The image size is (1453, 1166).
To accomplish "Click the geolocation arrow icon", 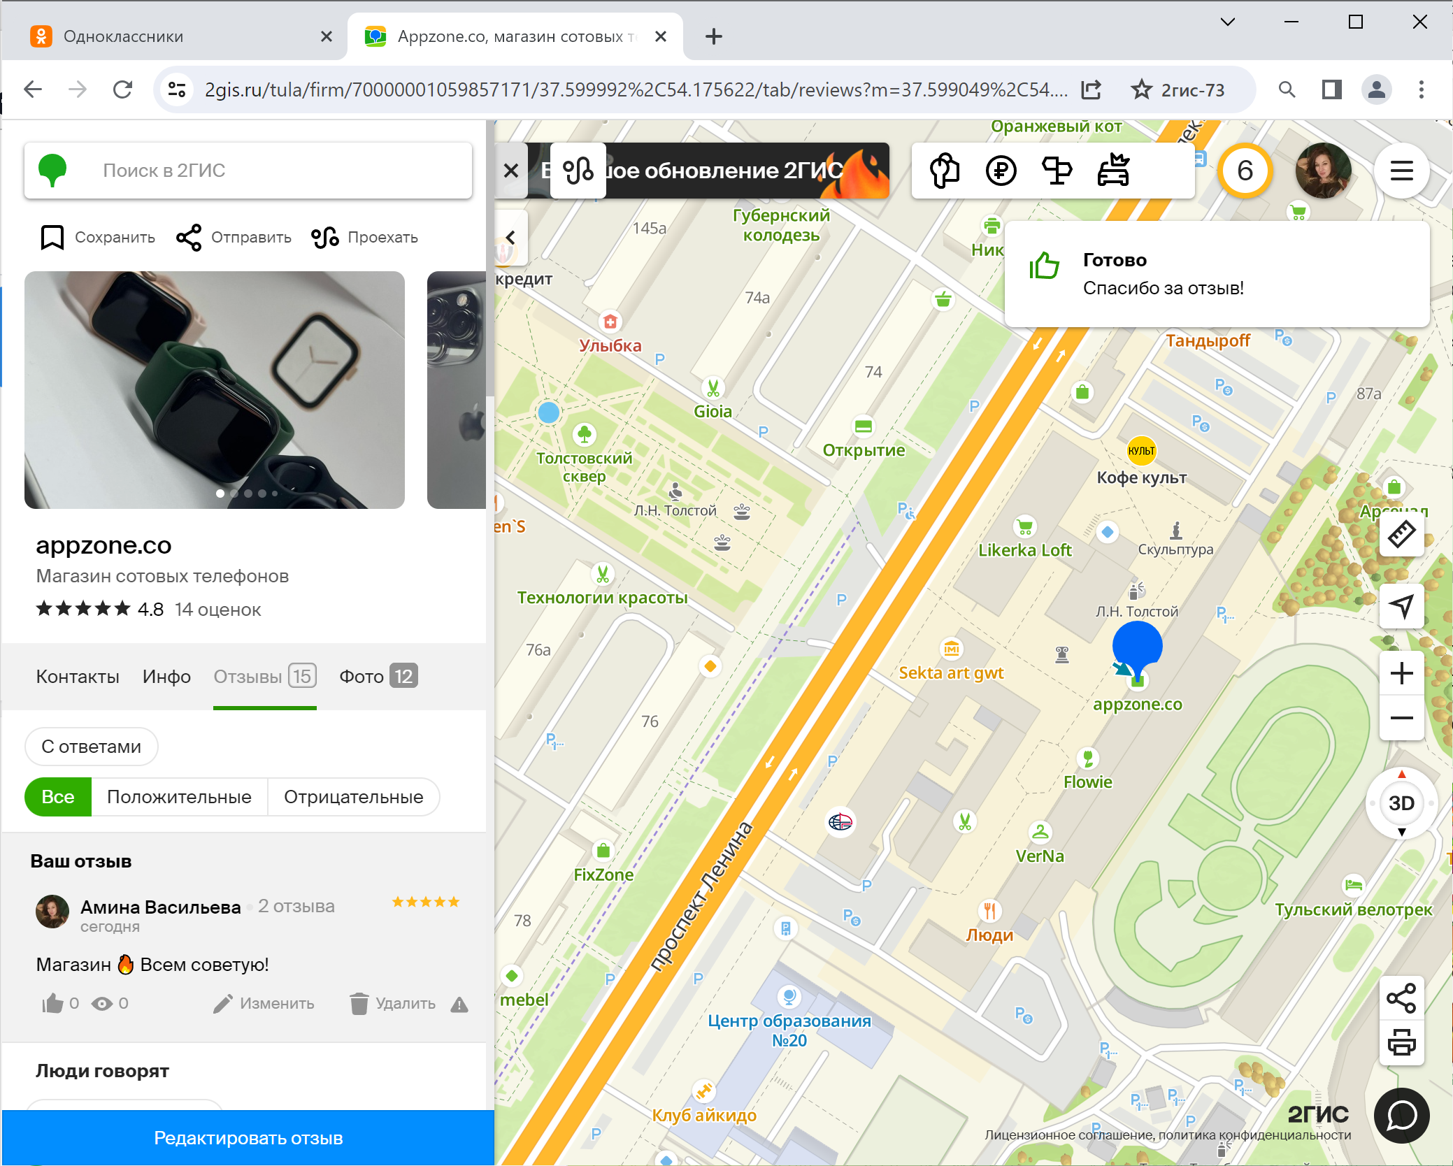I will (x=1401, y=605).
